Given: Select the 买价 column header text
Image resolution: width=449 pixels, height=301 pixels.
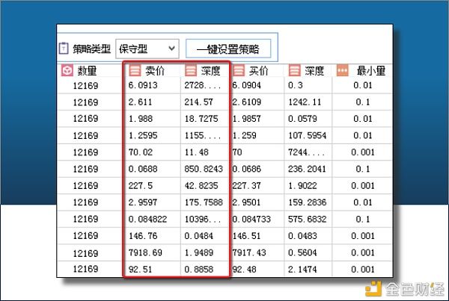Looking at the screenshot, I should [259, 71].
